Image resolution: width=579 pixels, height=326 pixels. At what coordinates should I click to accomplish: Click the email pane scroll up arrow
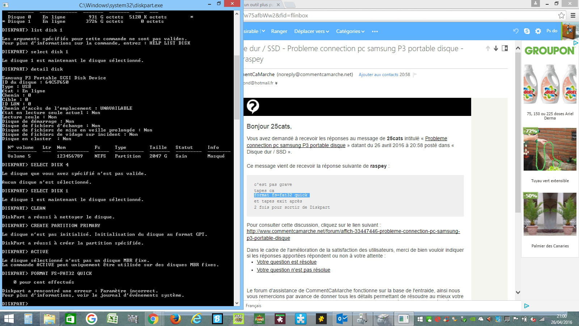(x=518, y=48)
